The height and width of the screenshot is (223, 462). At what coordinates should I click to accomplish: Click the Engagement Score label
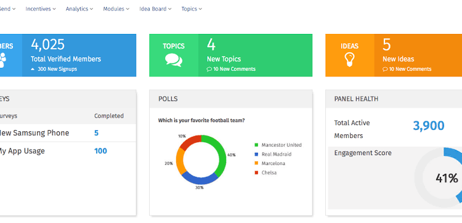[x=363, y=153]
